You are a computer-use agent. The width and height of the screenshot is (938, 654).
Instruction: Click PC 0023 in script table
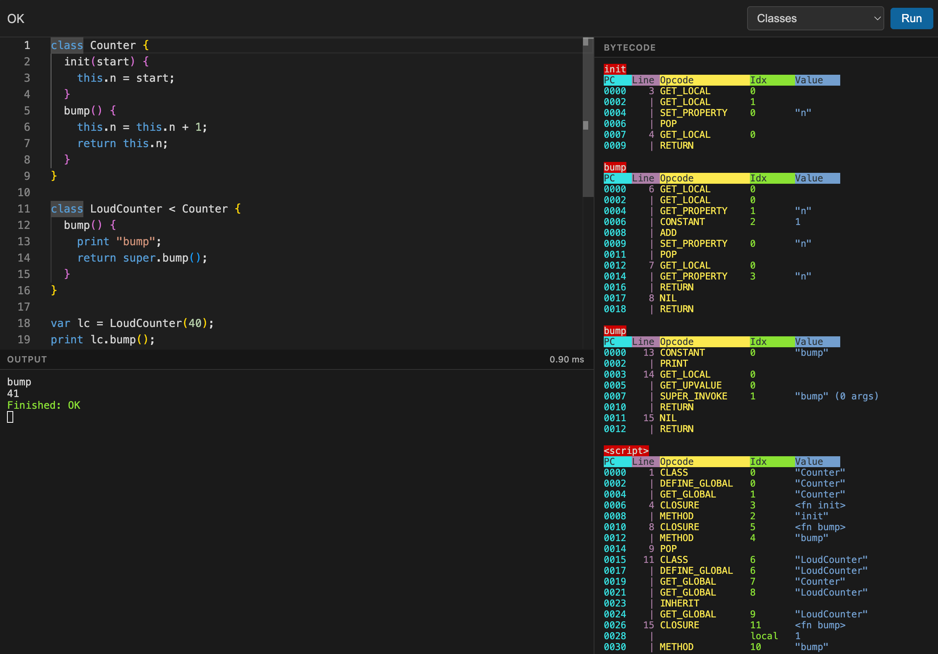coord(615,603)
